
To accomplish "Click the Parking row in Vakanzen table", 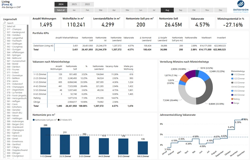I will pos(83,98).
